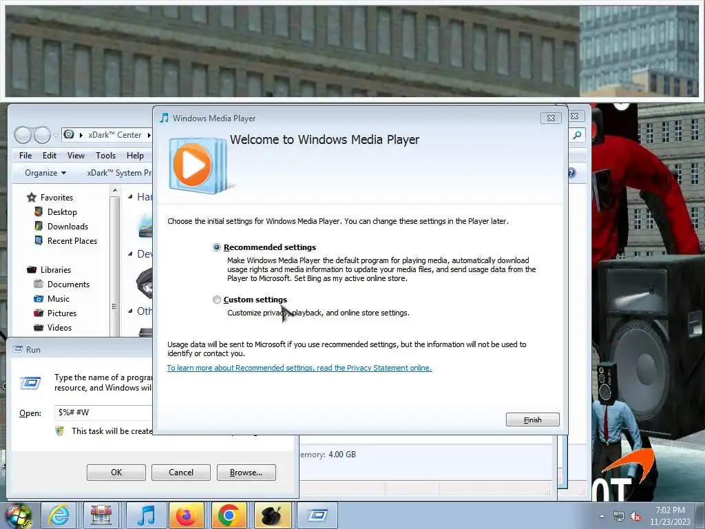Launch Internet Explorer from taskbar
The height and width of the screenshot is (529, 705).
tap(59, 515)
